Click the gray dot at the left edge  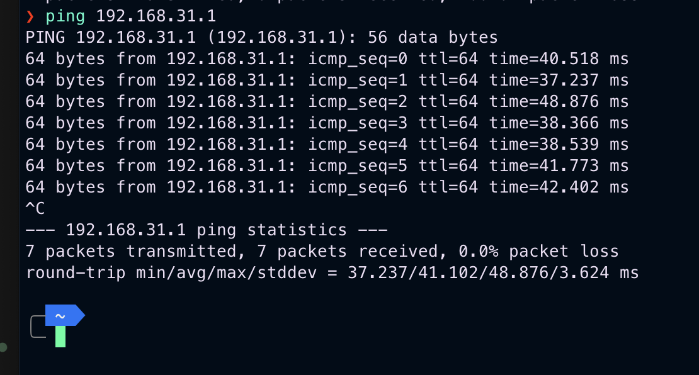point(3,347)
